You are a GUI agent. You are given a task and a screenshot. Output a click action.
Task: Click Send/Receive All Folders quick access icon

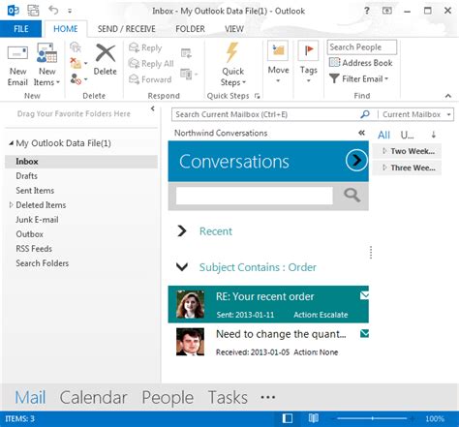click(33, 11)
